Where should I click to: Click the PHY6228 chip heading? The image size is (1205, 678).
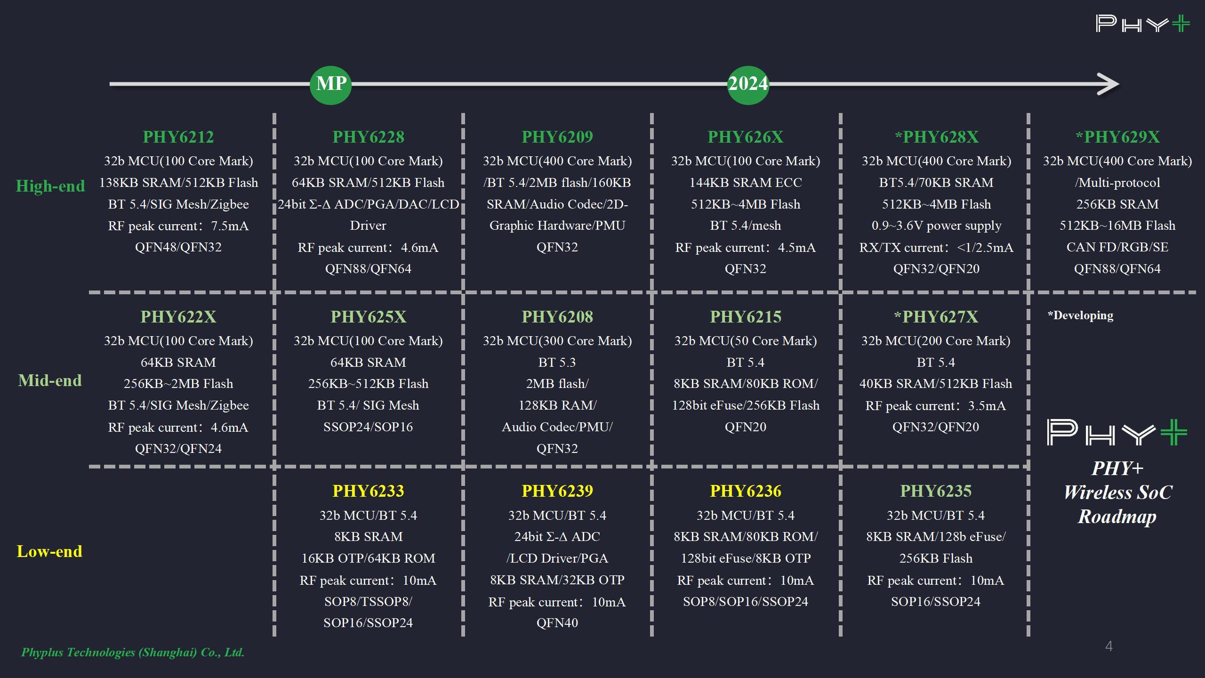(369, 137)
